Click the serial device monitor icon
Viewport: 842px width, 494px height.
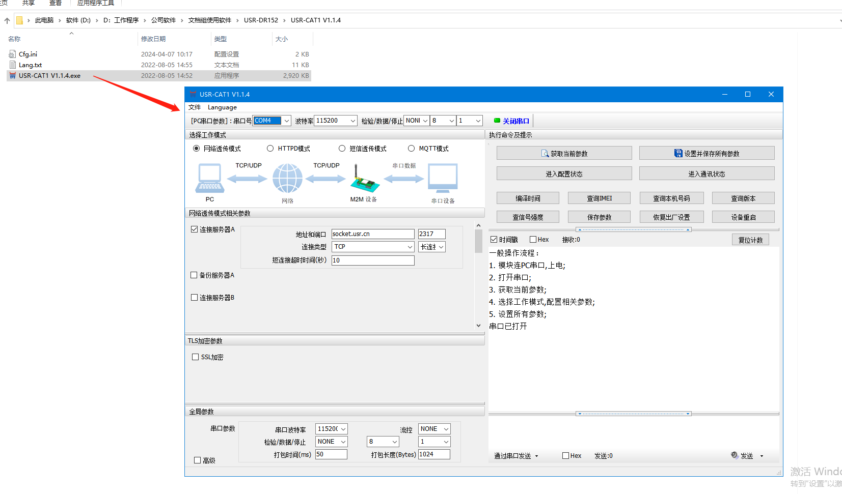point(443,179)
